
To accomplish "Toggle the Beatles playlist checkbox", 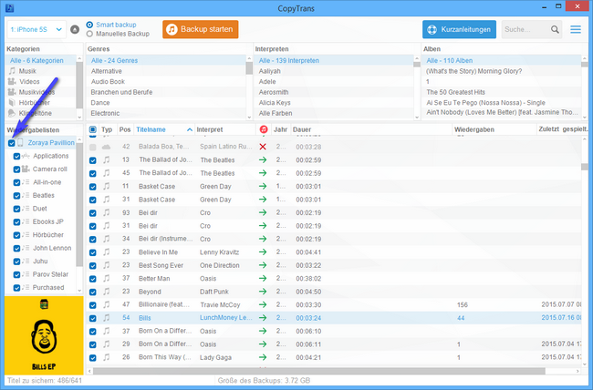I will click(x=17, y=196).
